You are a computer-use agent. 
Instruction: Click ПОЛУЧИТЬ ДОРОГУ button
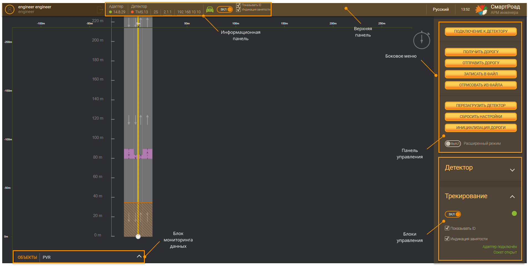[x=481, y=52]
